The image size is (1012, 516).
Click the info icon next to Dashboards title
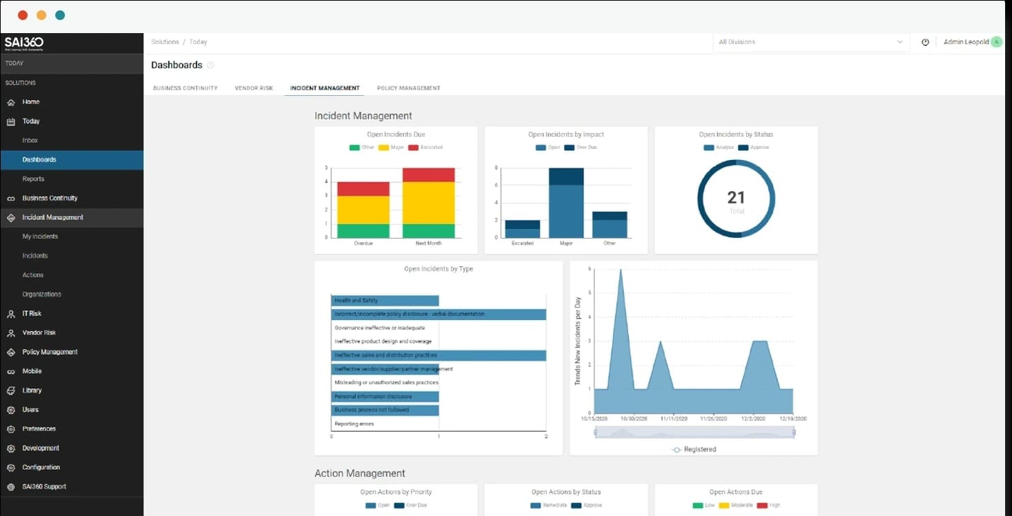211,65
